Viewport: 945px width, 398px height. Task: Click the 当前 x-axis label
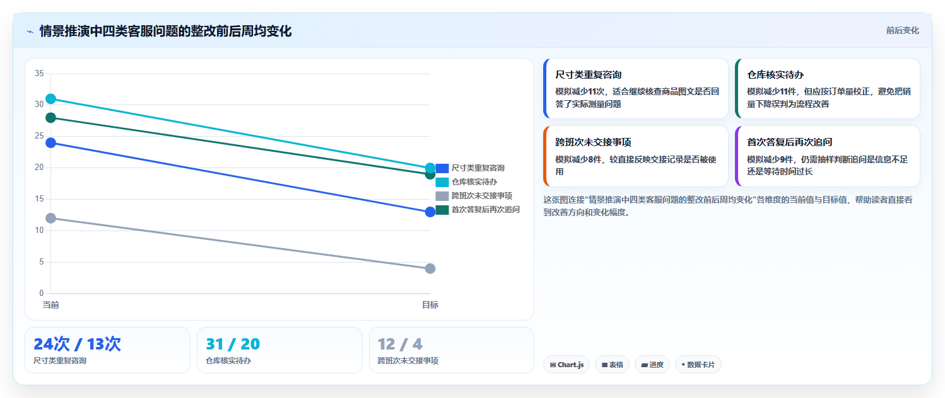pos(51,305)
